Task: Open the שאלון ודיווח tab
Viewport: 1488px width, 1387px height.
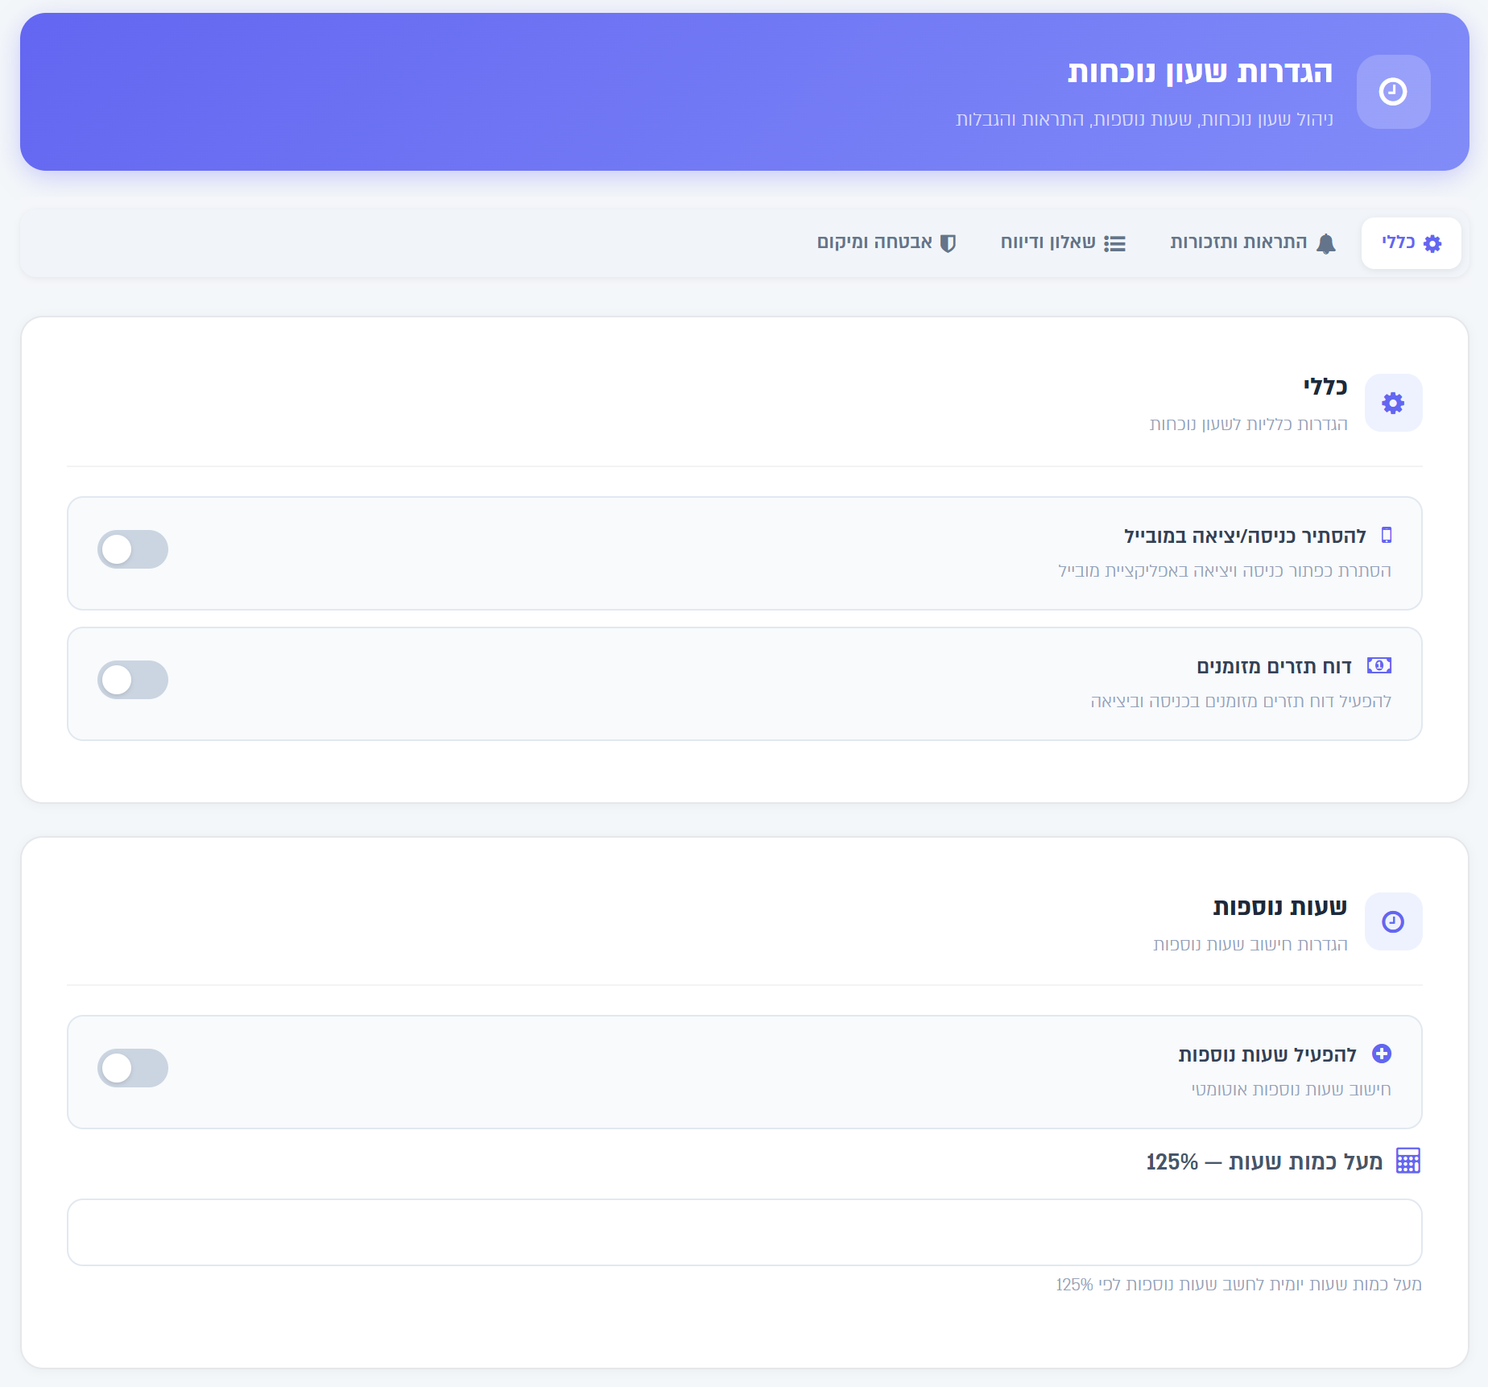Action: 1063,243
